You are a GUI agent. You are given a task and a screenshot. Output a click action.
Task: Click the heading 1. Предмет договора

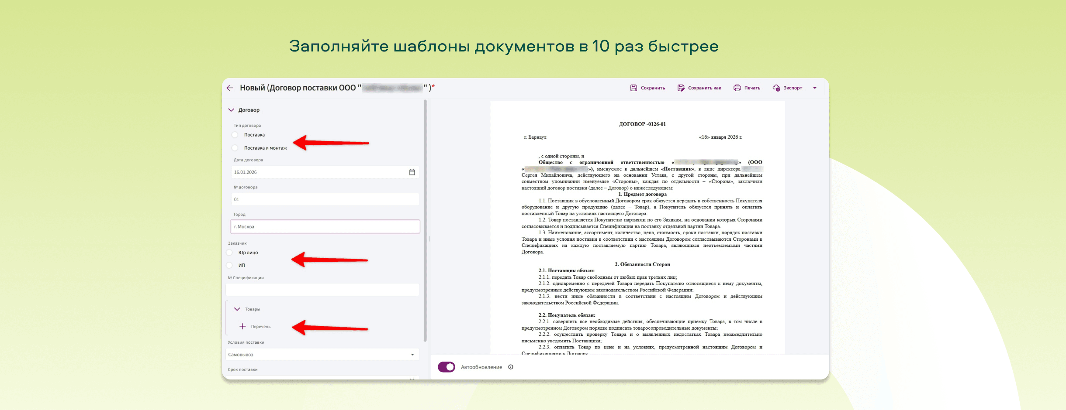[642, 194]
